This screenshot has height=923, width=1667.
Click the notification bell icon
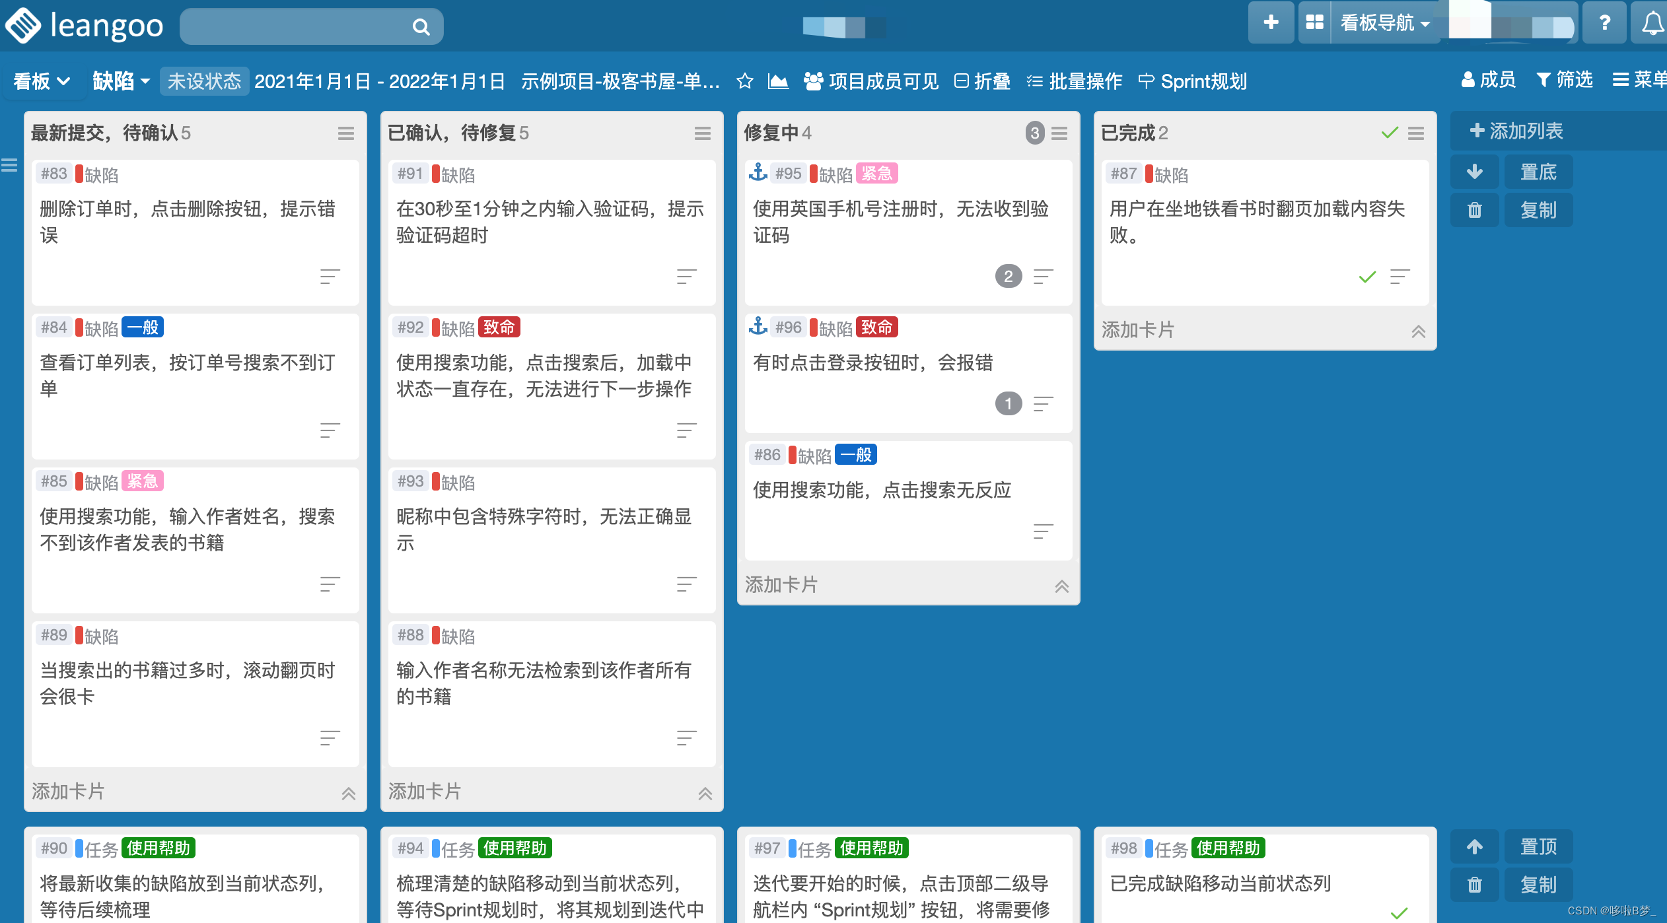1651,24
